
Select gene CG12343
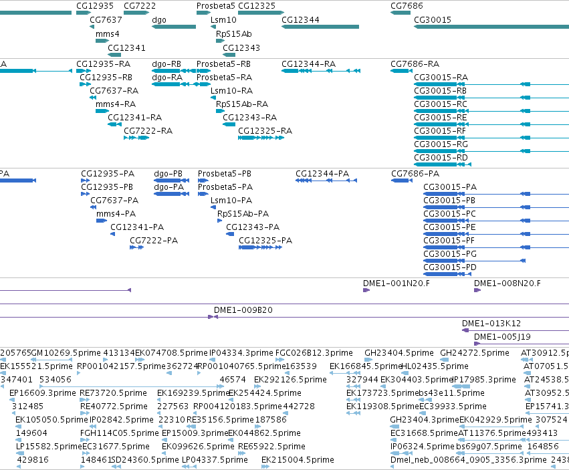(229, 55)
